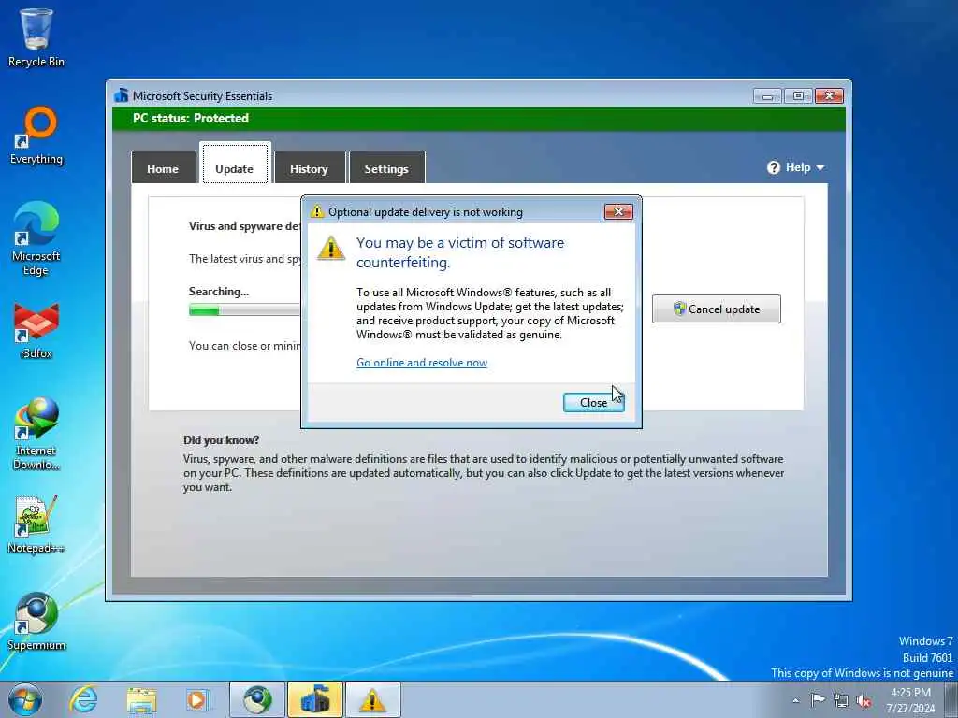Open the Notepad++ desktop shortcut
This screenshot has width=958, height=718.
pos(36,524)
